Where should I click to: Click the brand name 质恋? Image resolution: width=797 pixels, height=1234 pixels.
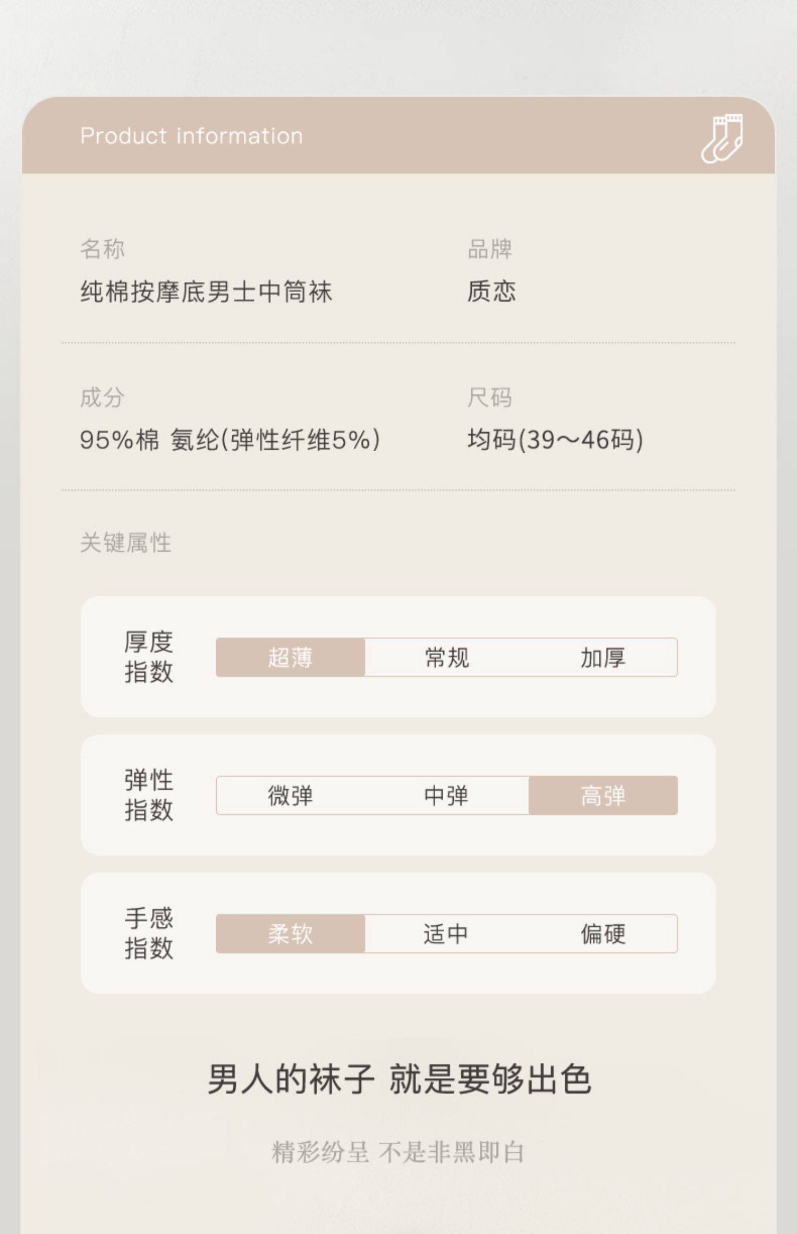[491, 292]
